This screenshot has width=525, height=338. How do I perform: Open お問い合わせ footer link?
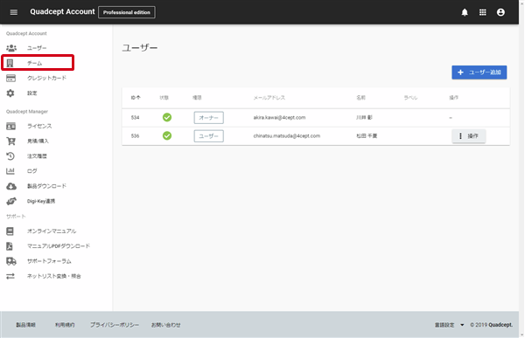tap(165, 325)
